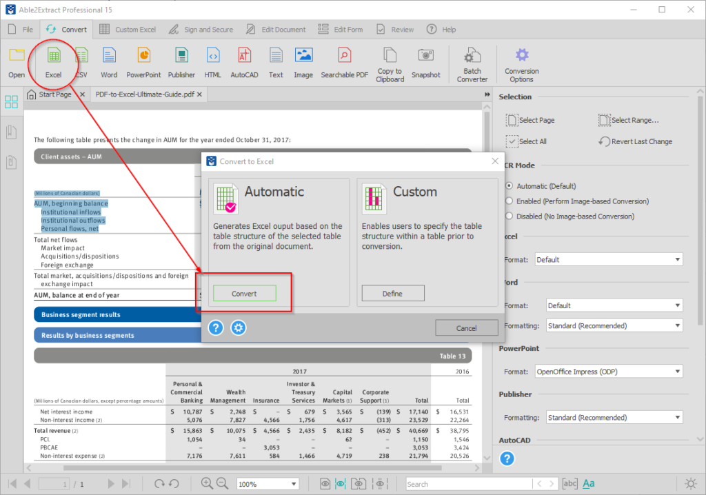Click Convert in the Convert to Excel dialog
Screen dimensions: 706x495
[244, 293]
